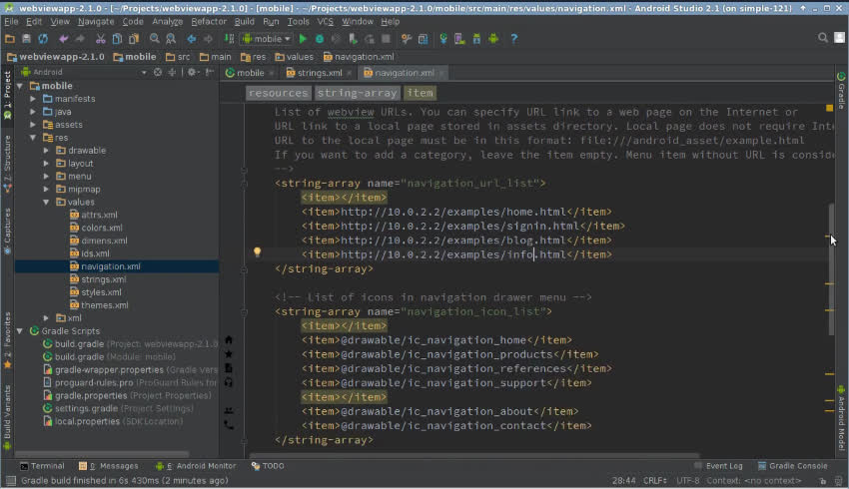This screenshot has height=489, width=849.
Task: Start debugging with the debug bug icon
Action: (x=320, y=39)
